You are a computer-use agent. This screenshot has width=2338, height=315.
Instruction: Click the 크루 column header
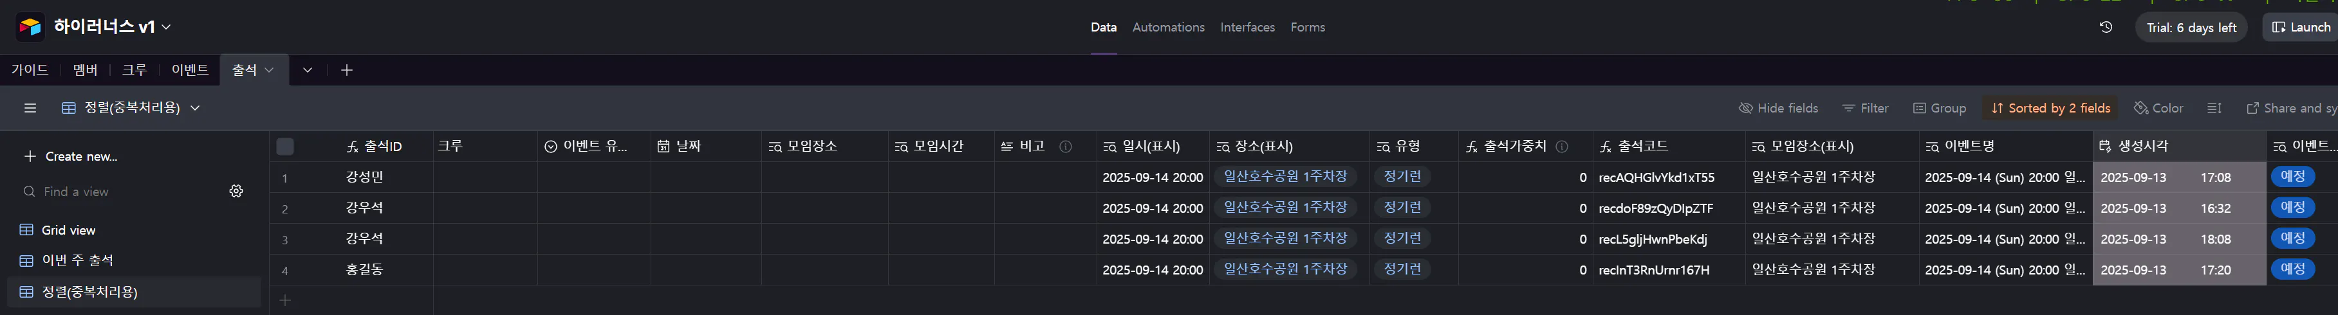[486, 146]
